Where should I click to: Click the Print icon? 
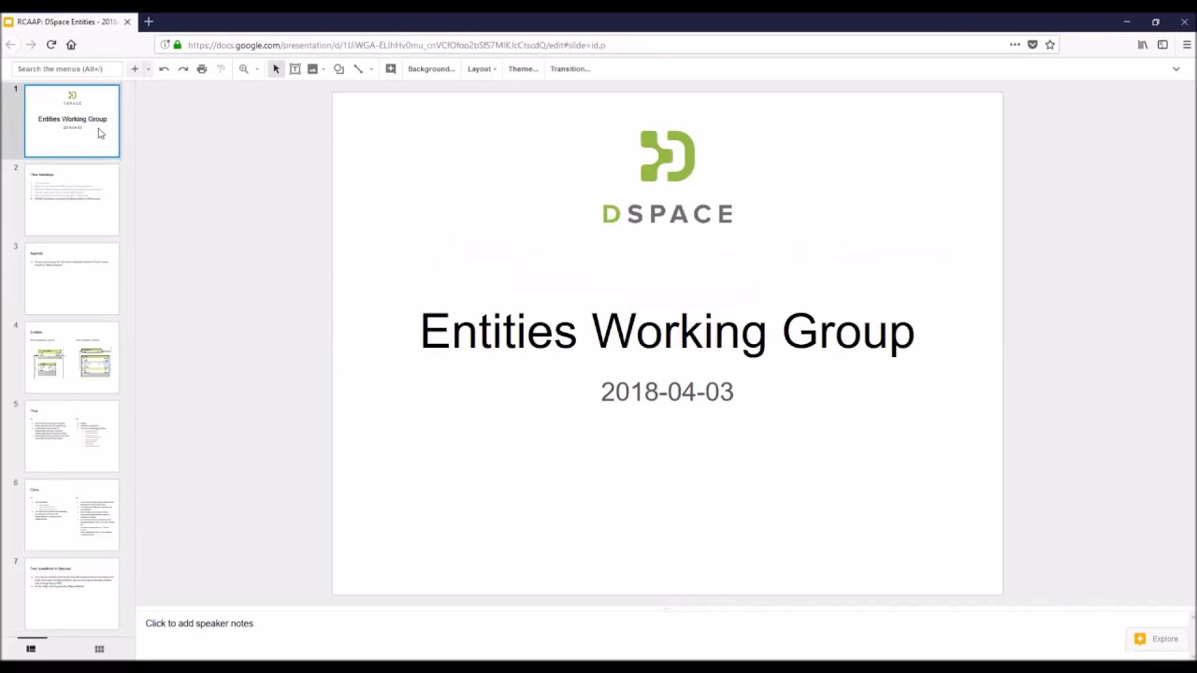[x=202, y=69]
